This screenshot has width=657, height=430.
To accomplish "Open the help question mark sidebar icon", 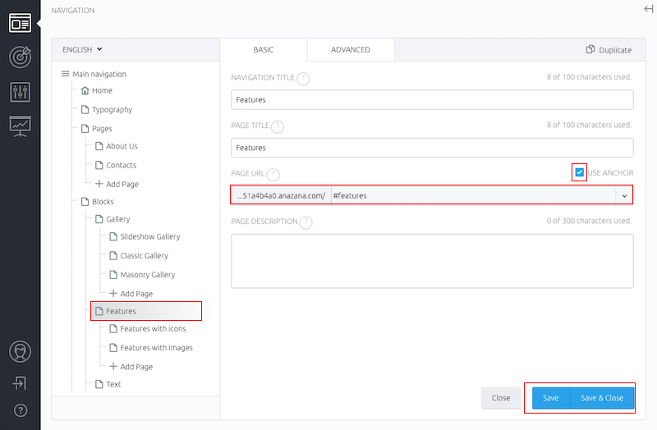I will 21,411.
